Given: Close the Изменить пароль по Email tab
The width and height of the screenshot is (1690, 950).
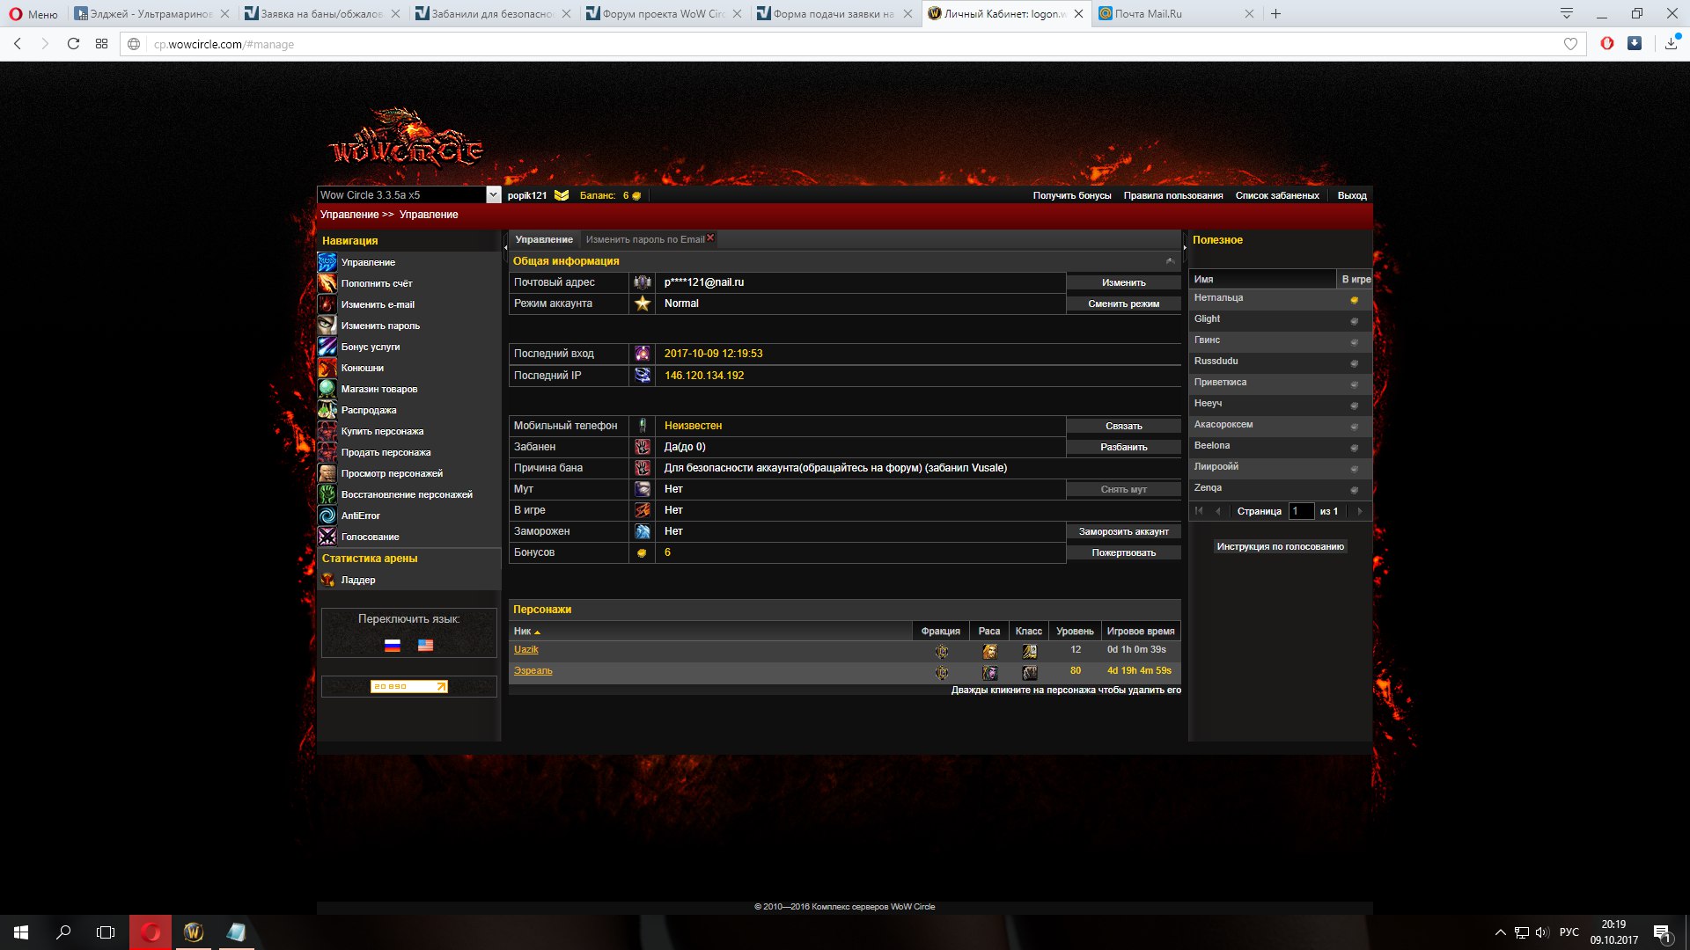Looking at the screenshot, I should (x=710, y=237).
